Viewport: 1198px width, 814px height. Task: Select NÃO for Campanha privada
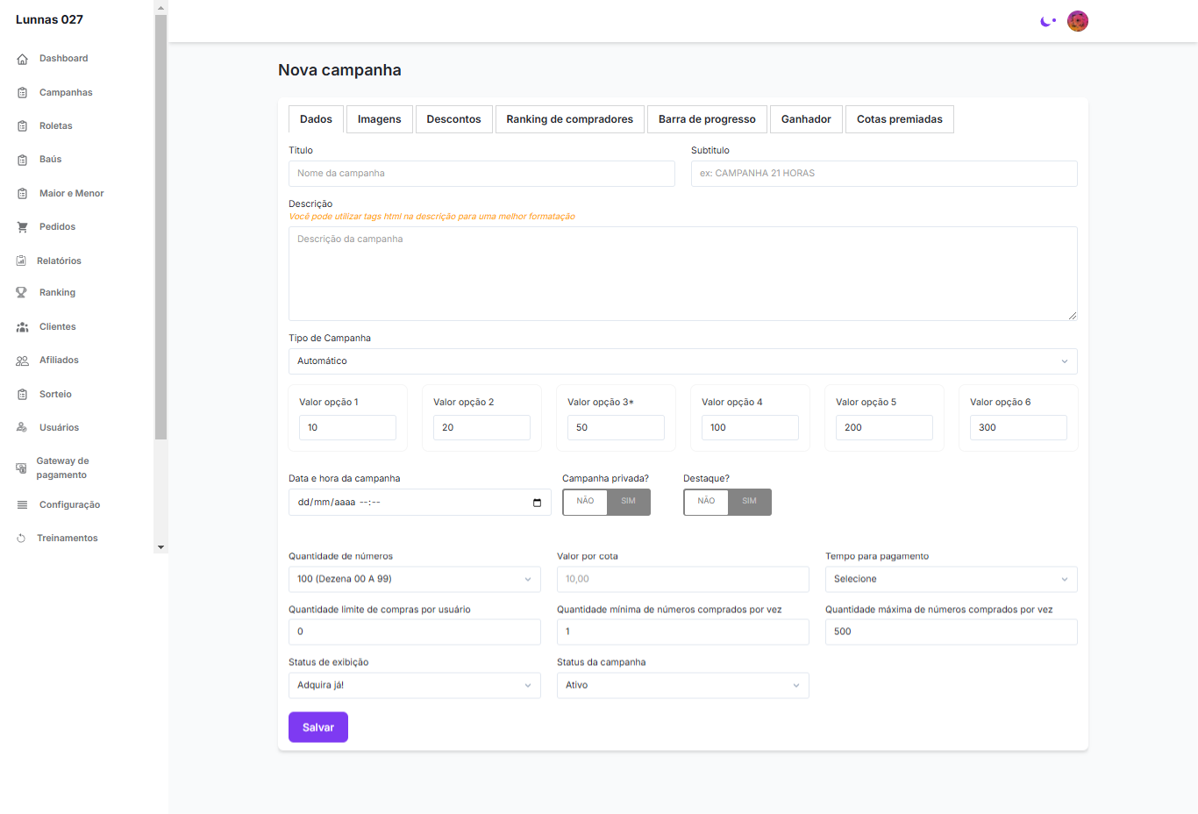pyautogui.click(x=585, y=502)
